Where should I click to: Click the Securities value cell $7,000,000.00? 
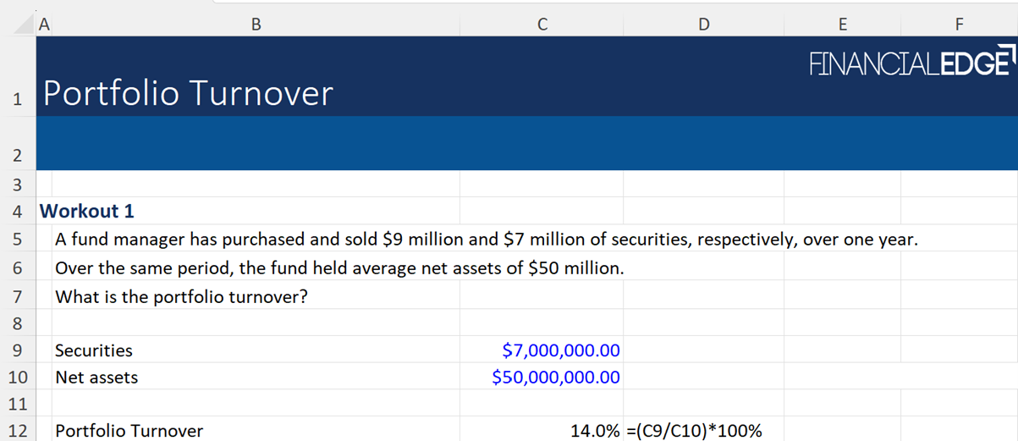click(560, 350)
